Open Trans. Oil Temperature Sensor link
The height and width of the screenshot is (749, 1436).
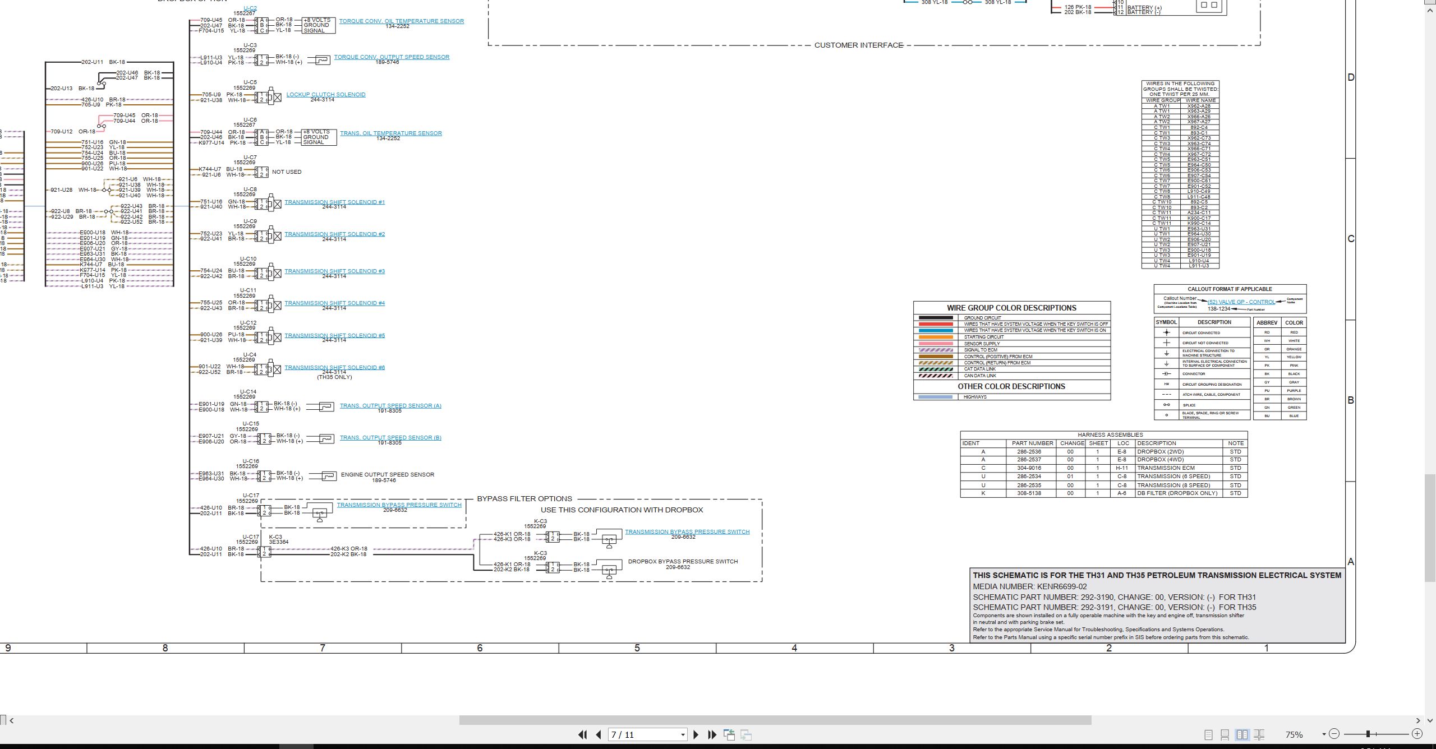(x=391, y=133)
